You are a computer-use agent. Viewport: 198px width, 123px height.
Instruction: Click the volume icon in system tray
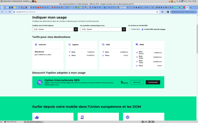click(180, 1)
